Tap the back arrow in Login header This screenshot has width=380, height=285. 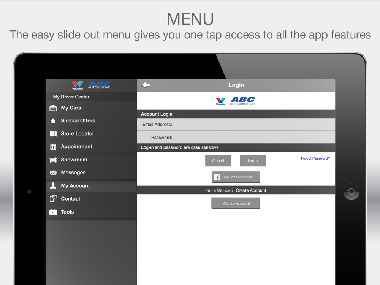[146, 85]
